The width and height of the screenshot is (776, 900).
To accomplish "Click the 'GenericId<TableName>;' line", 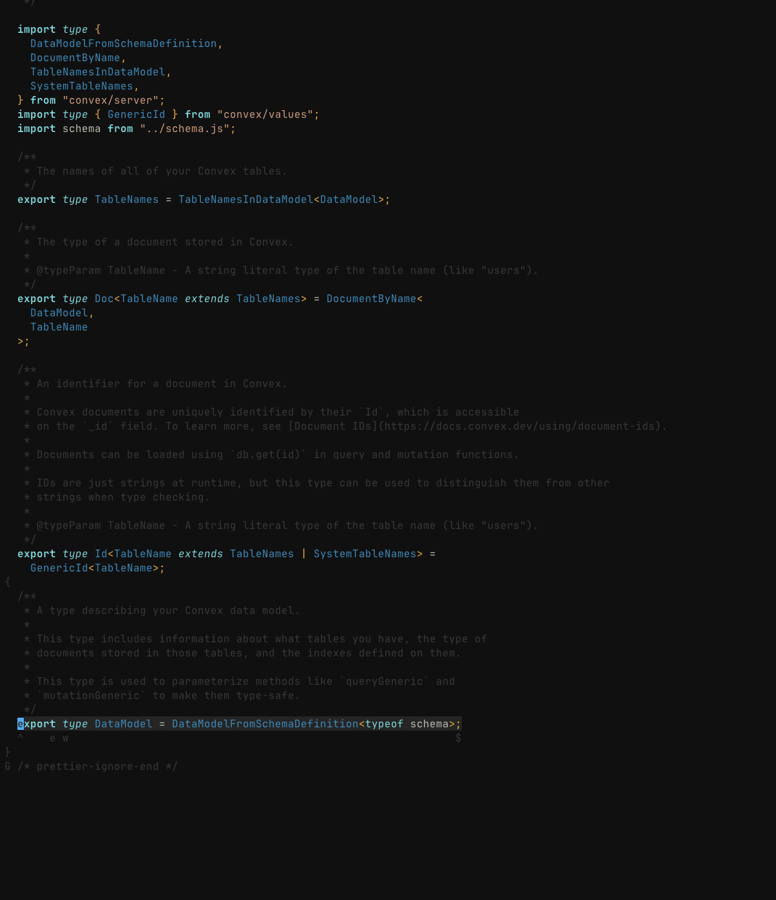I will pyautogui.click(x=98, y=568).
